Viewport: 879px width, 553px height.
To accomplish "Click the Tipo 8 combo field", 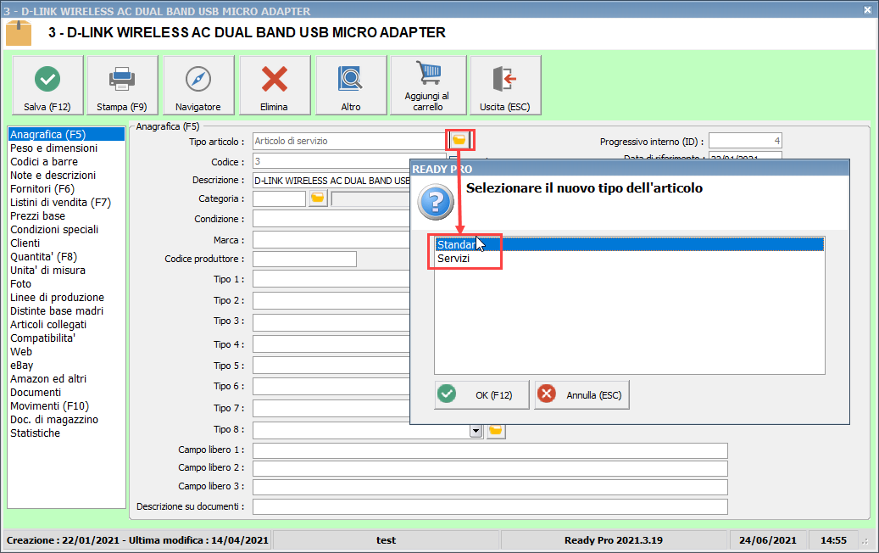I will click(368, 430).
